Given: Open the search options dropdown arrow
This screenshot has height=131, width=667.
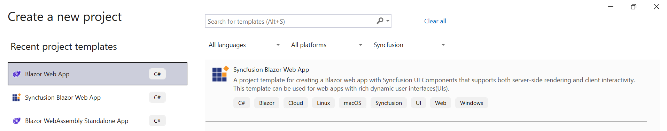Looking at the screenshot, I should (x=388, y=21).
